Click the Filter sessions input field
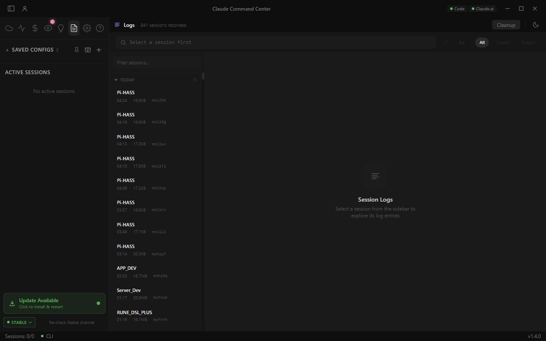 coord(157,63)
